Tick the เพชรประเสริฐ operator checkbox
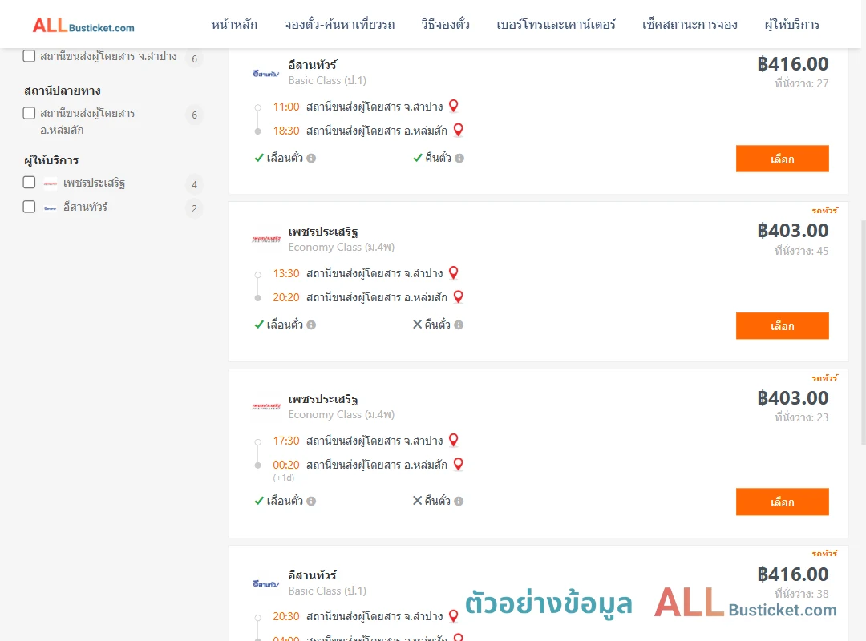The image size is (866, 641). coord(30,183)
